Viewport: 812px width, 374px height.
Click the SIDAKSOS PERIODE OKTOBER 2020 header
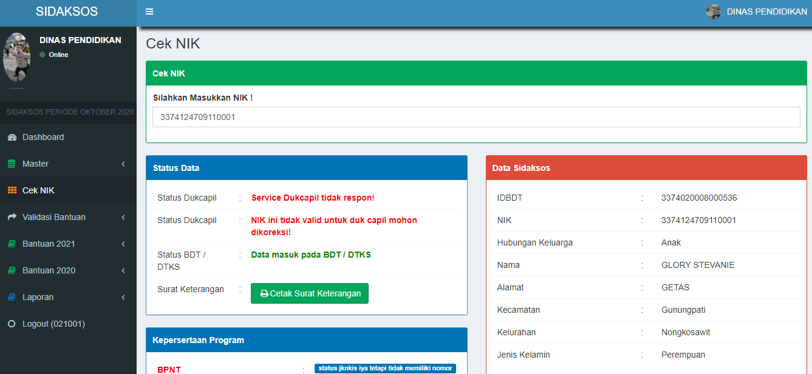coord(69,112)
